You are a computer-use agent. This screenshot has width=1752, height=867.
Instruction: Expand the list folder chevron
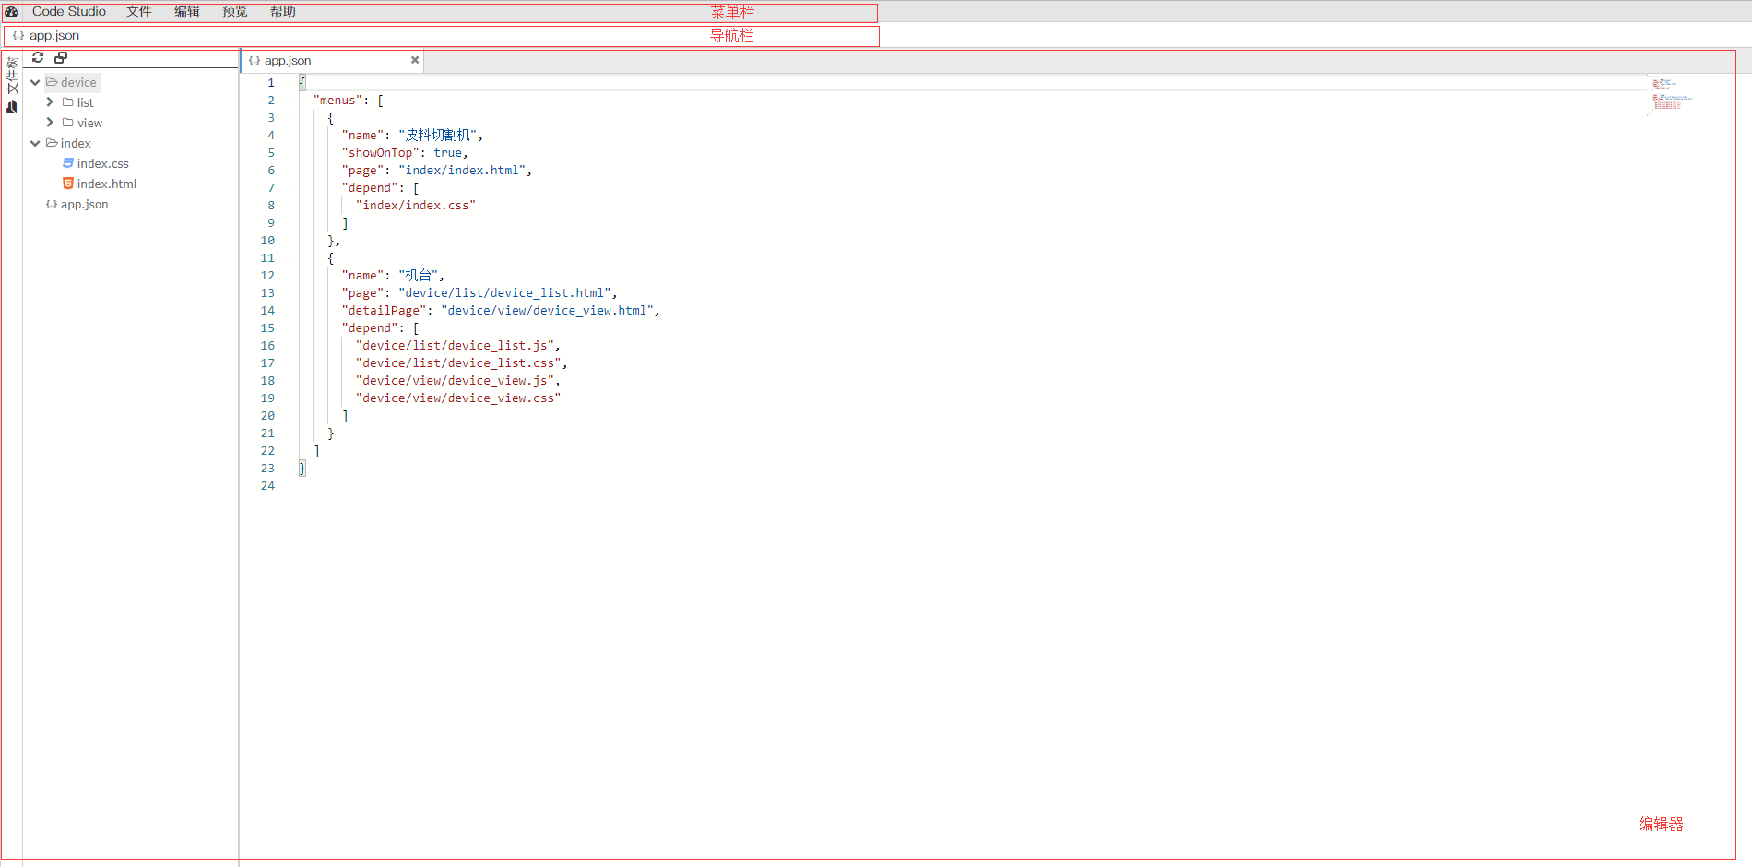[50, 102]
